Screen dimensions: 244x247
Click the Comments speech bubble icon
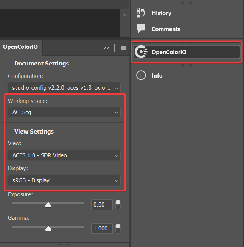141,29
